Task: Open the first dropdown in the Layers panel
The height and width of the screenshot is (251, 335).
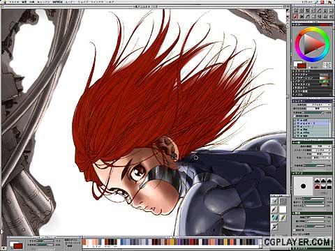Action: tap(319, 105)
